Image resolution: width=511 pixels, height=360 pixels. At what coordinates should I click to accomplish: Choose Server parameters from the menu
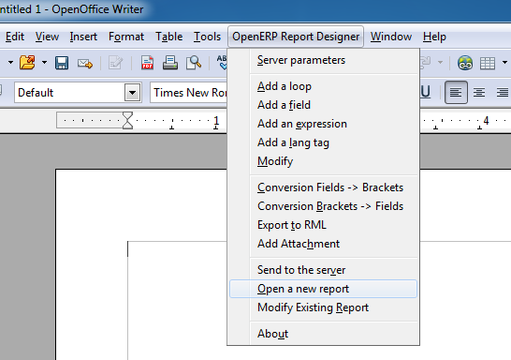point(323,60)
